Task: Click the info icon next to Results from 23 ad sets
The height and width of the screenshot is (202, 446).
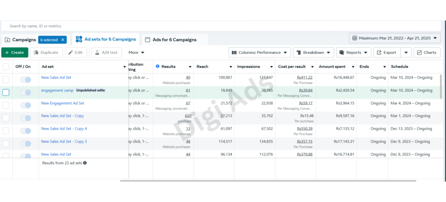Action: 85,163
